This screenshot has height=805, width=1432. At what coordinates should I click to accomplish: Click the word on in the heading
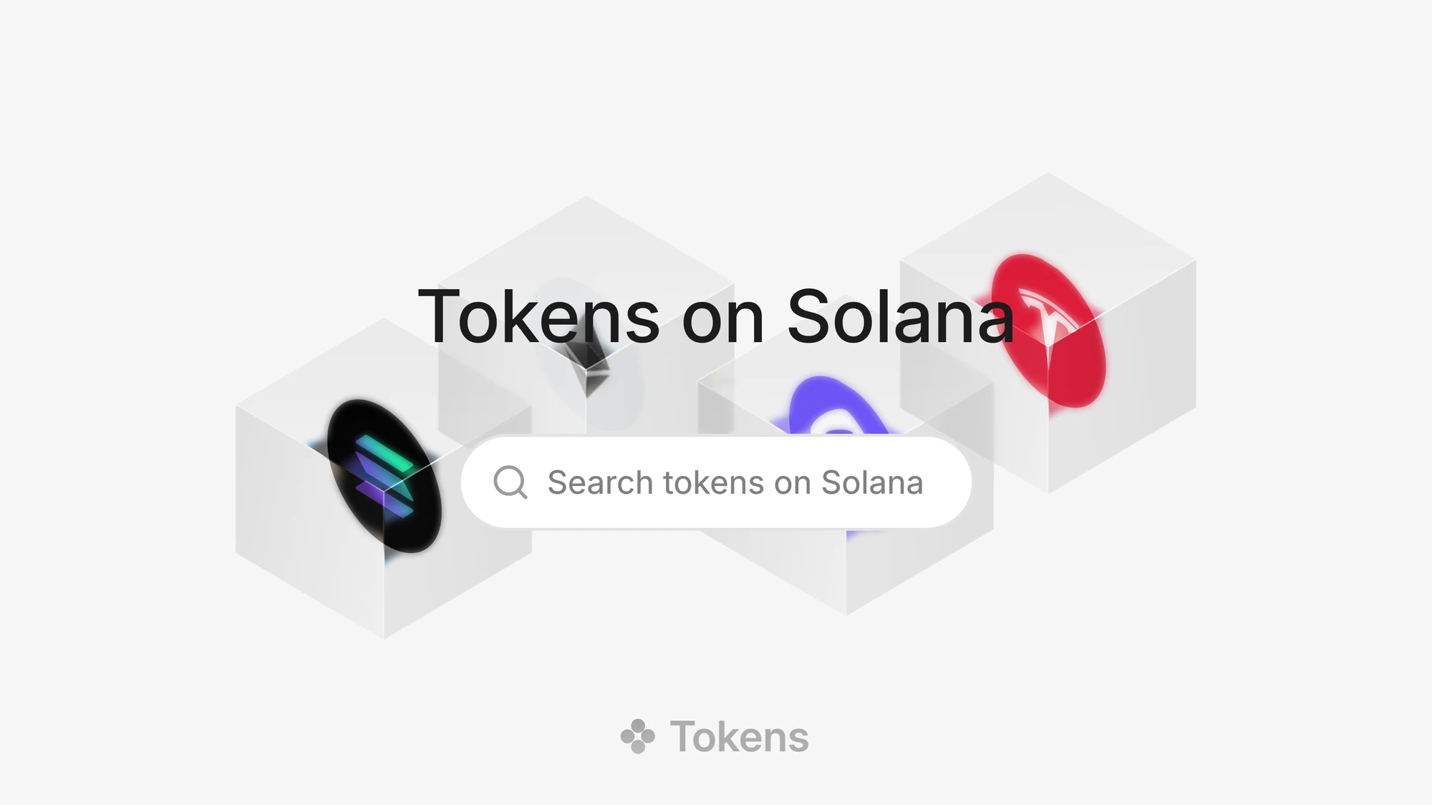click(x=723, y=323)
